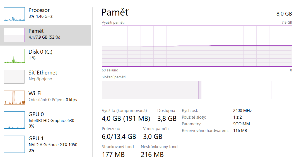This screenshot has height=157, width=299.
Task: Click the Wi-Fi orange activity graph thumbnail
Action: (14, 98)
